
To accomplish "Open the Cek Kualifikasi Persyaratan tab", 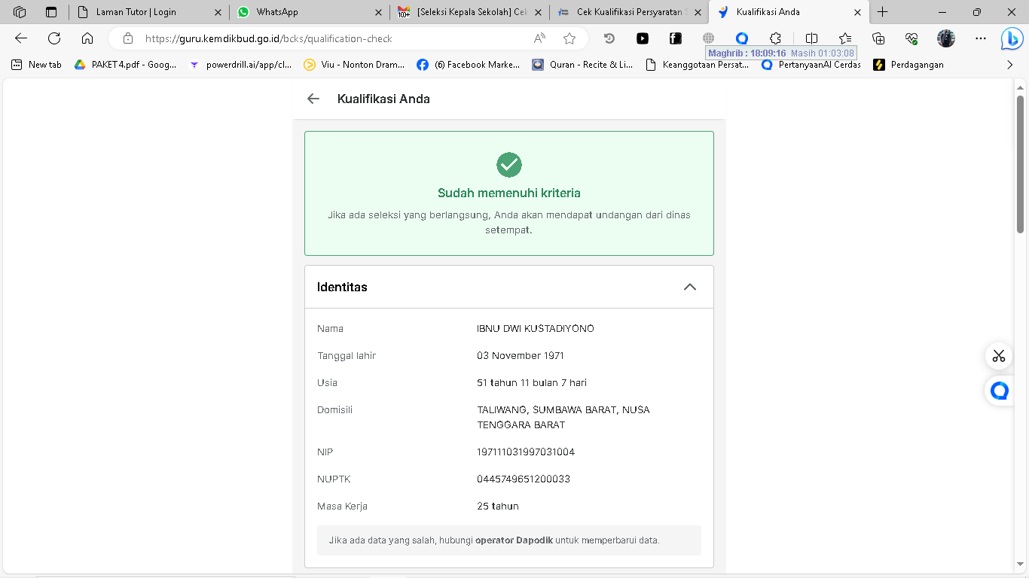I will [630, 12].
